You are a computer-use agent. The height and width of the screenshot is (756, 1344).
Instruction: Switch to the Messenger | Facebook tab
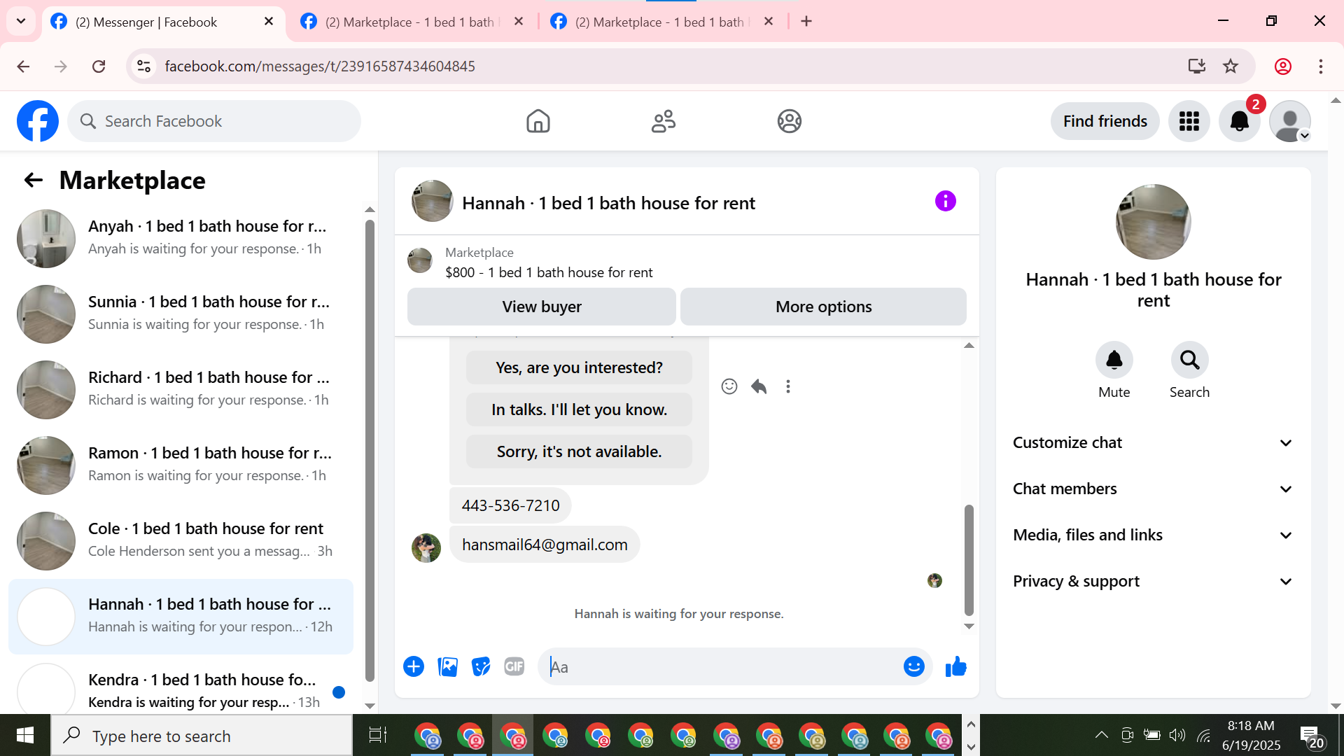coord(162,22)
